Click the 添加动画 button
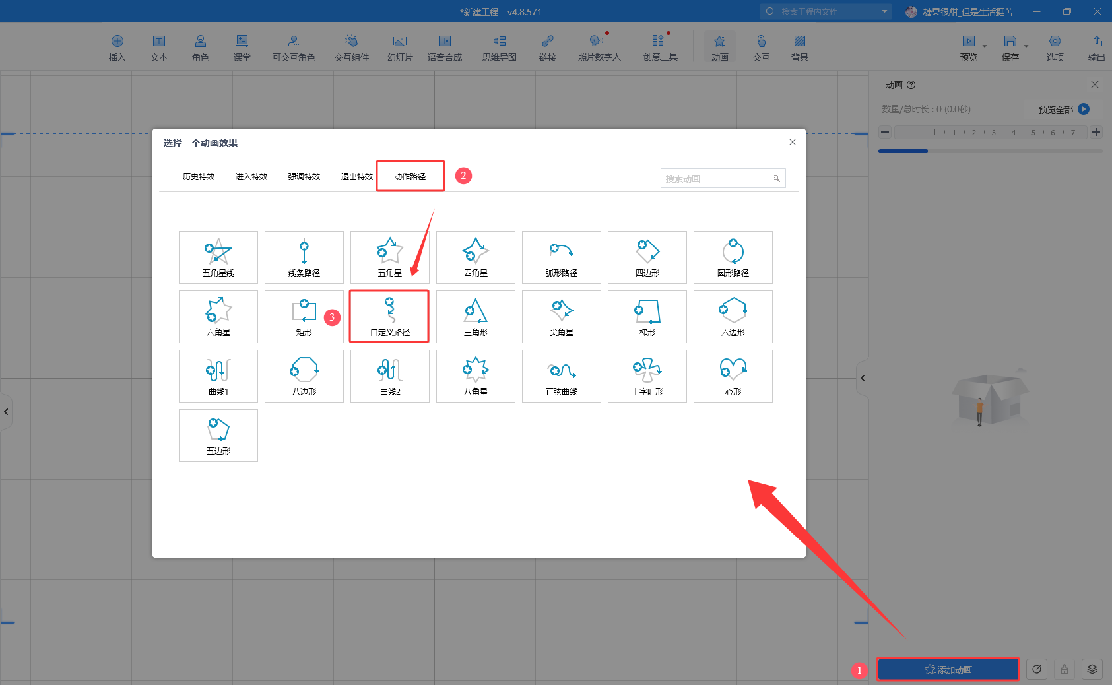The height and width of the screenshot is (685, 1112). [x=948, y=669]
